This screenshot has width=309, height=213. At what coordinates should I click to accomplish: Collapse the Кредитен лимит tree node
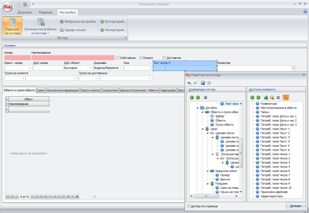[x=207, y=171]
